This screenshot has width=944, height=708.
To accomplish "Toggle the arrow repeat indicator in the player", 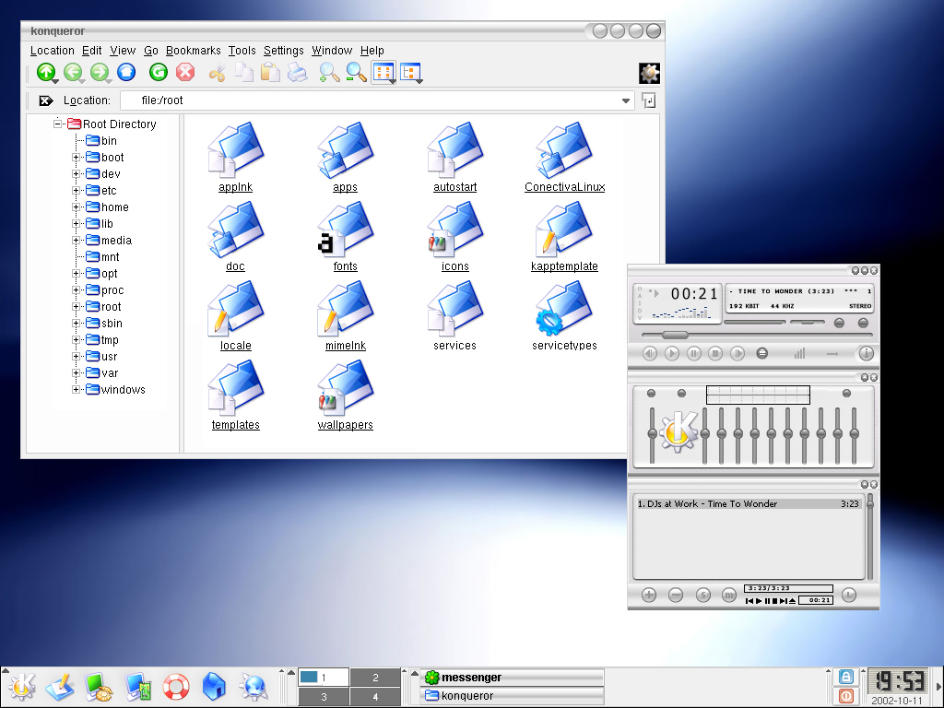I will click(x=832, y=354).
